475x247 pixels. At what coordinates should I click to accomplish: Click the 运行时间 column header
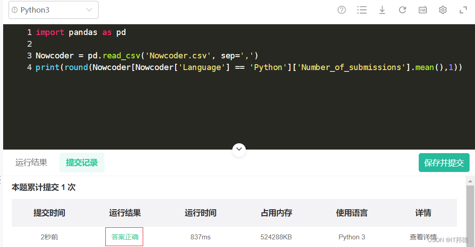[200, 213]
